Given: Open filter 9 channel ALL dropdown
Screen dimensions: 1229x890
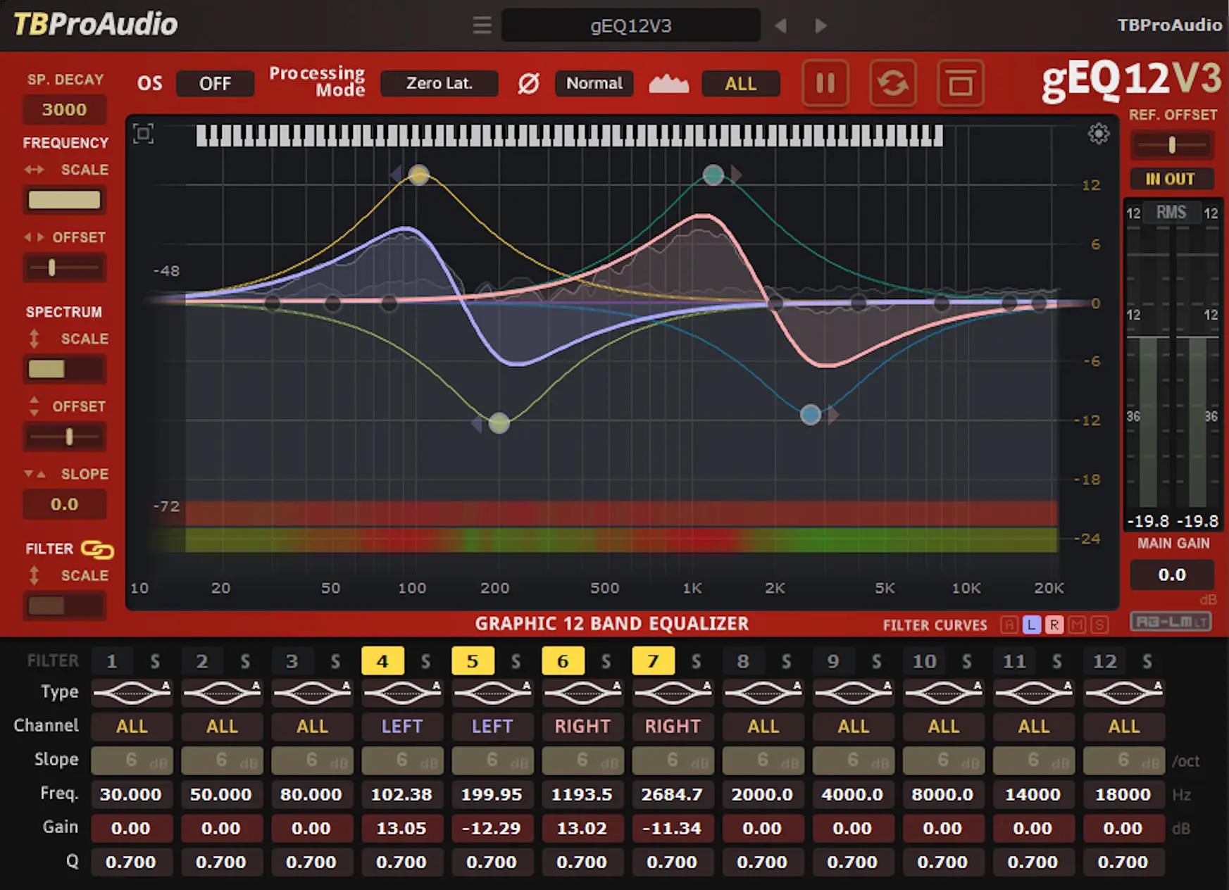Looking at the screenshot, I should point(853,726).
